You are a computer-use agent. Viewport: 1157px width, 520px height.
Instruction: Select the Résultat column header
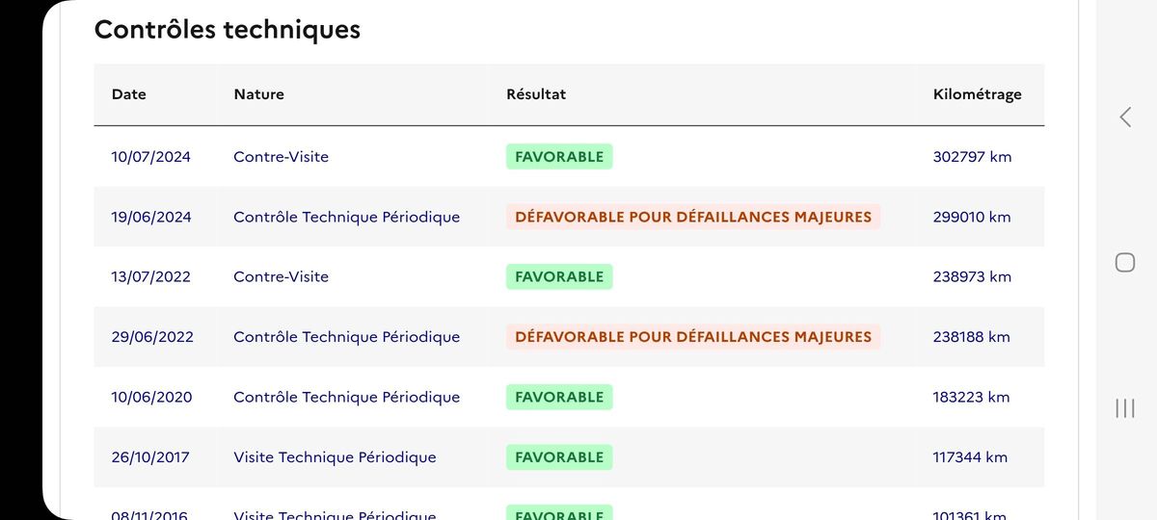(x=536, y=94)
